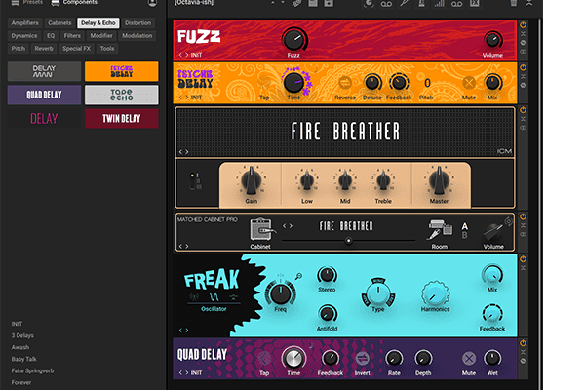Click the Reverse icon on Psyche Delay
The width and height of the screenshot is (585, 390).
[x=344, y=84]
